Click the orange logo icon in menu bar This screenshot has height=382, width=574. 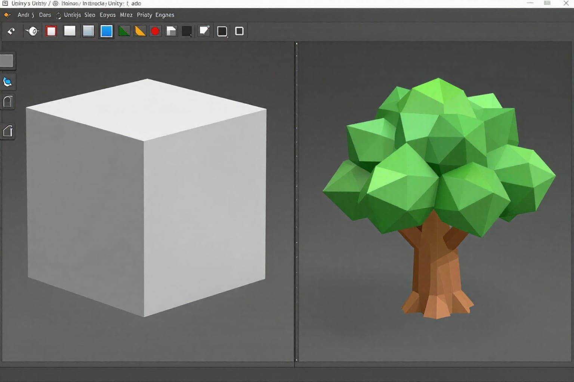(7, 15)
